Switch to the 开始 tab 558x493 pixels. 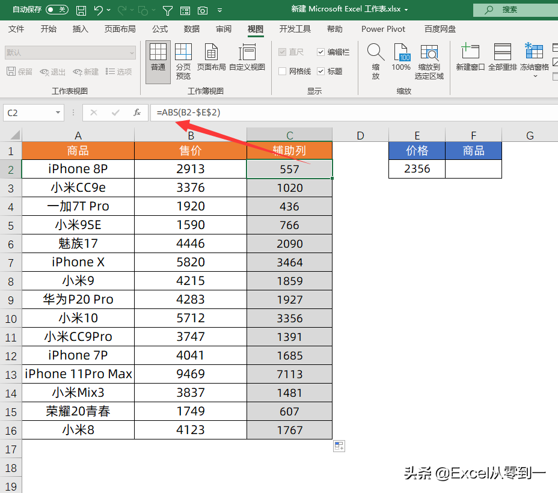pyautogui.click(x=48, y=29)
